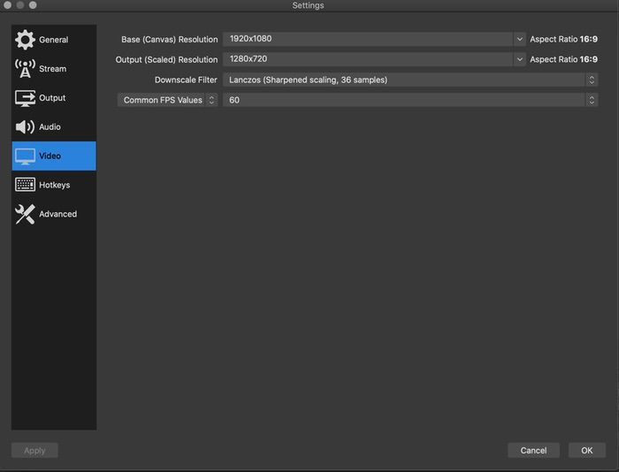Click the Downscale Filter stepper arrows
Screen dimensions: 619x472
592,80
